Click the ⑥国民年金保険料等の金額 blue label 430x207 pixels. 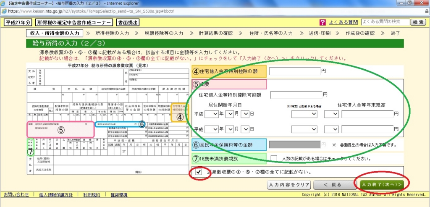229,144
